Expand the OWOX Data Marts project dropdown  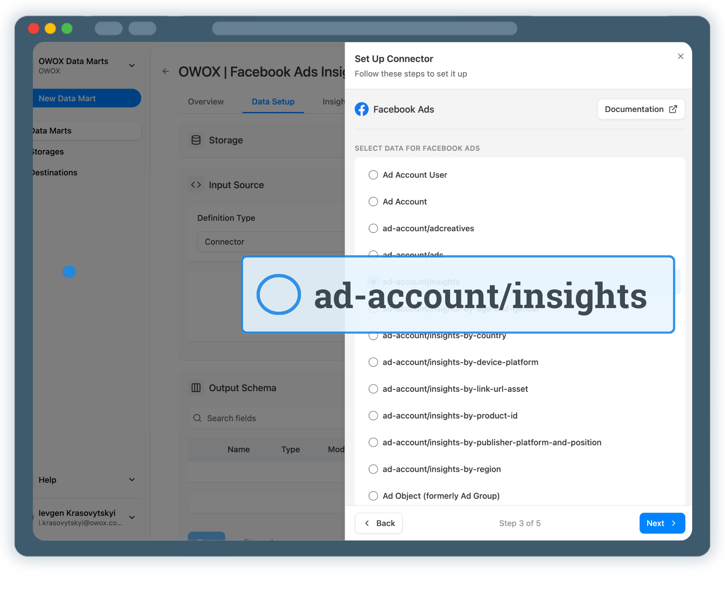(132, 66)
